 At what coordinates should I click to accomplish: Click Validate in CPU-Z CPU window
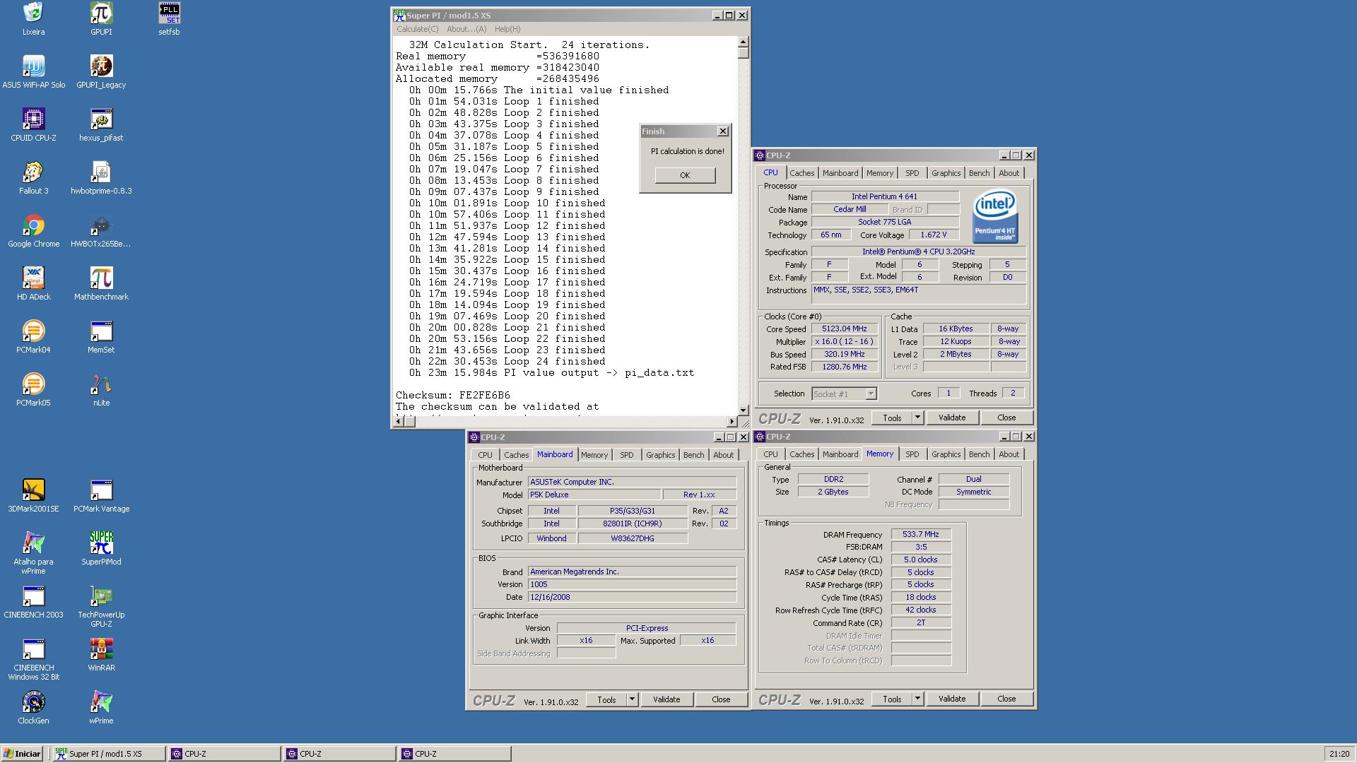(x=951, y=418)
